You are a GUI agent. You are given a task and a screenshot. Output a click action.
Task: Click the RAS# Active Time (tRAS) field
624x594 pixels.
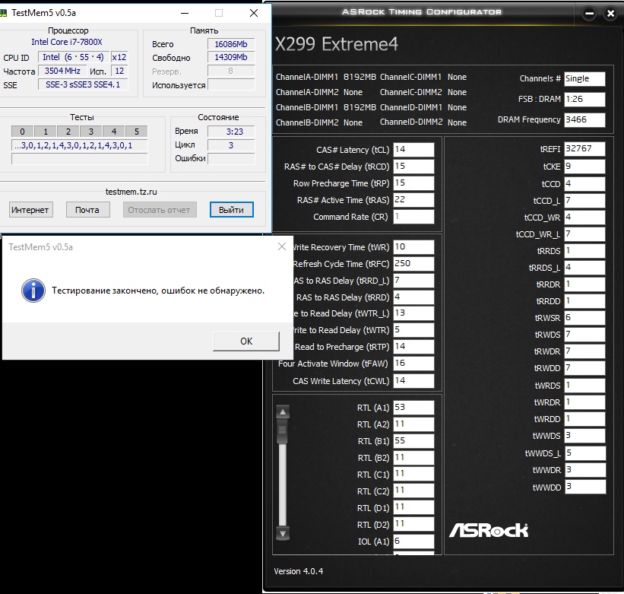pyautogui.click(x=413, y=200)
